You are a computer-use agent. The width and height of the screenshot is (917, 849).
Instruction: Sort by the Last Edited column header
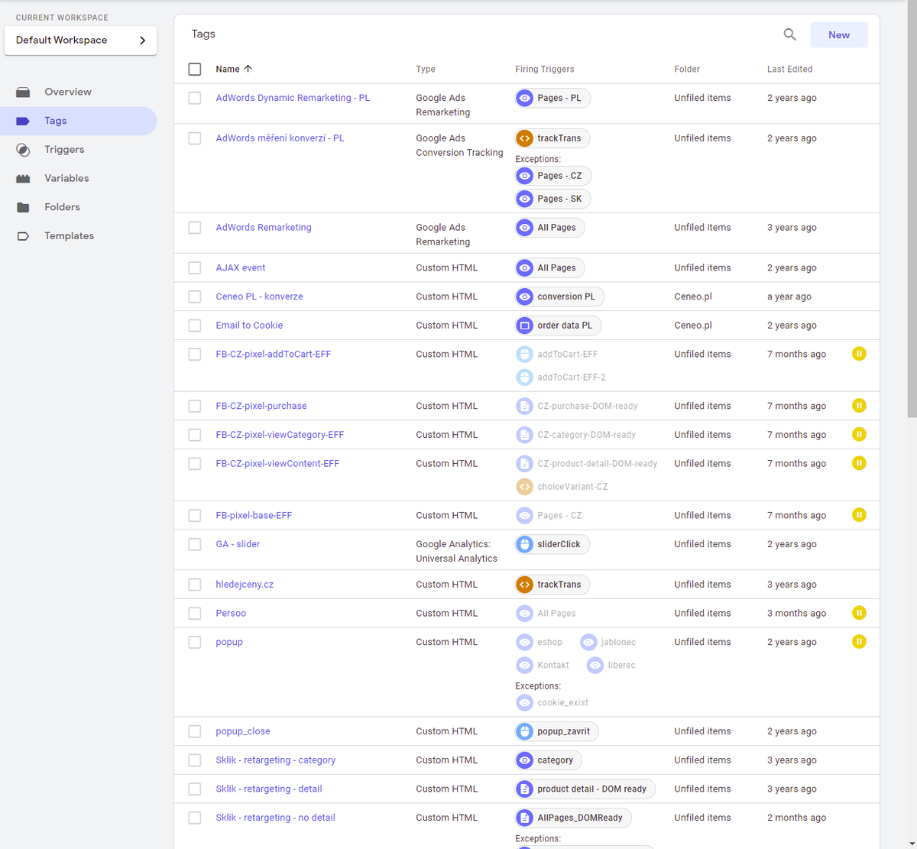789,69
